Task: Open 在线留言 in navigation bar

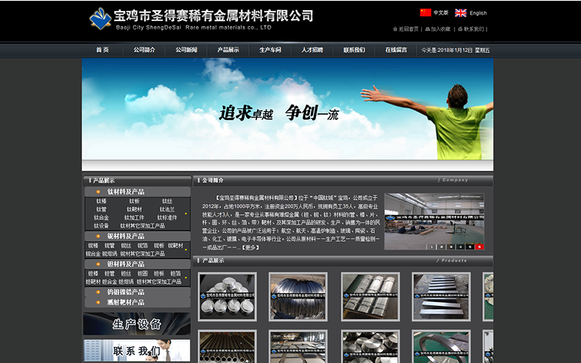Action: (x=396, y=50)
